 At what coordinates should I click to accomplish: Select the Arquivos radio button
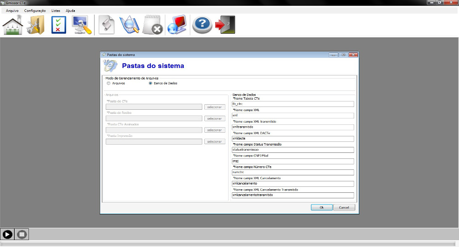pyautogui.click(x=109, y=83)
